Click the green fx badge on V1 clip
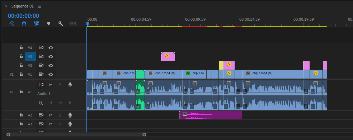This screenshot has height=140, width=353. (x=188, y=73)
